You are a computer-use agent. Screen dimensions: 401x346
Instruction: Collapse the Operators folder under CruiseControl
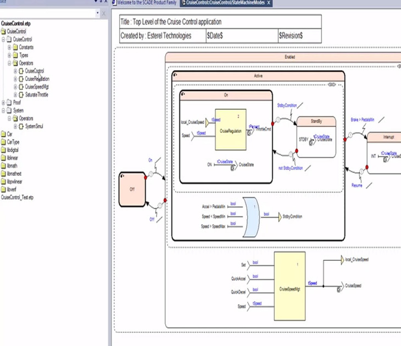pos(9,63)
